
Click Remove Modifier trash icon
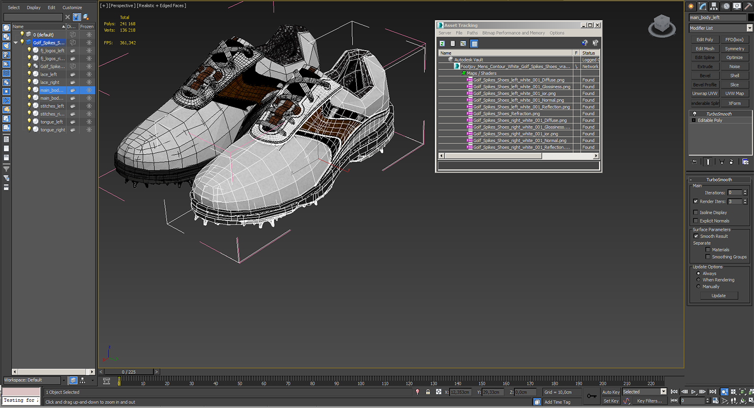731,162
